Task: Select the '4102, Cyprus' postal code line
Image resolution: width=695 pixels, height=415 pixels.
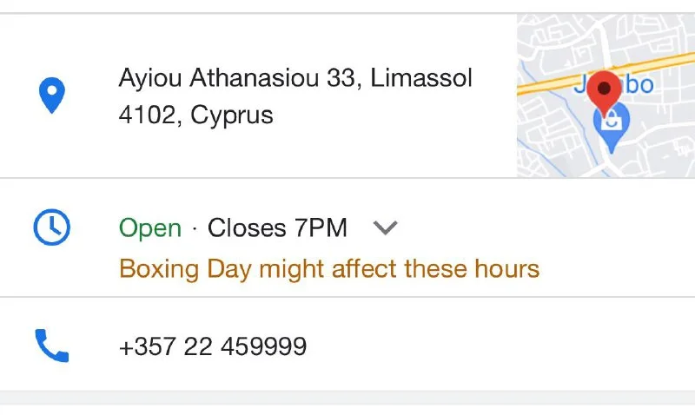Action: point(195,115)
